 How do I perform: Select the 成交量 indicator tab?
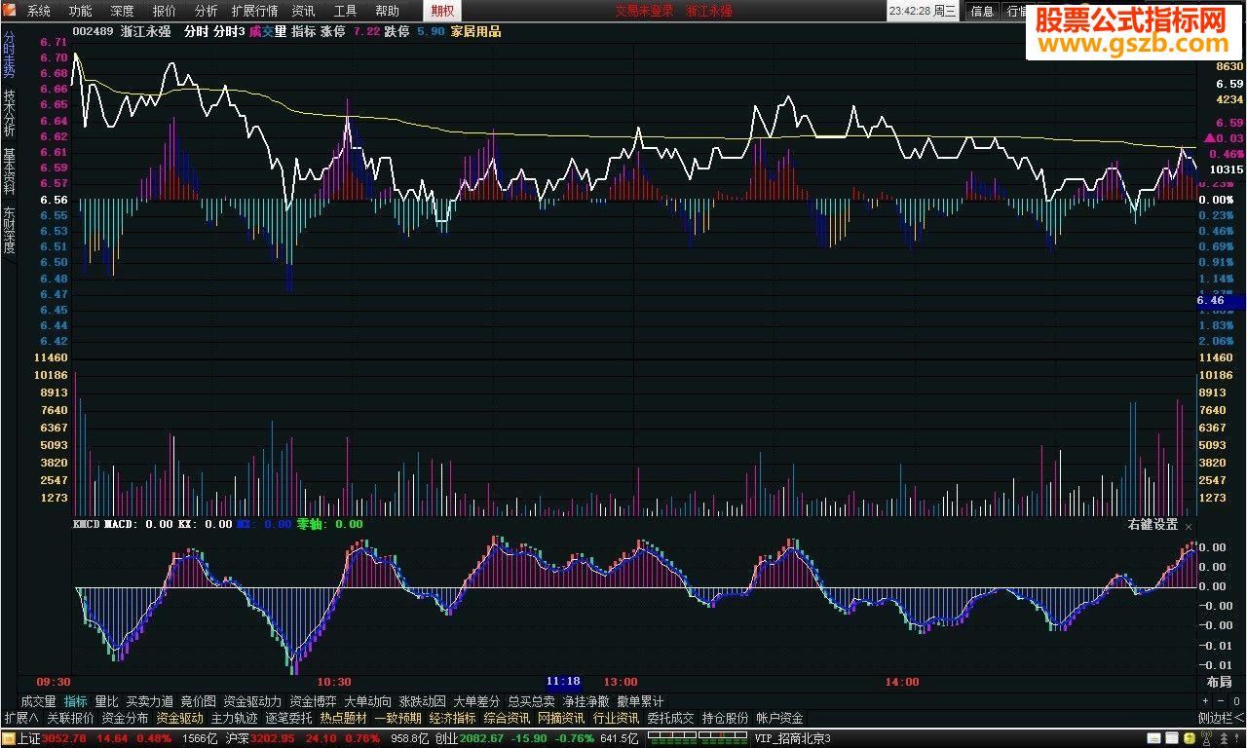[x=38, y=700]
